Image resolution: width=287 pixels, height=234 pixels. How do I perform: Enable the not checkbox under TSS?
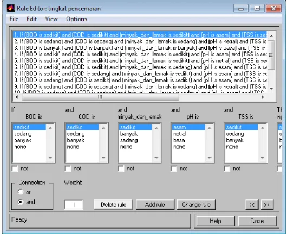tap(227, 168)
